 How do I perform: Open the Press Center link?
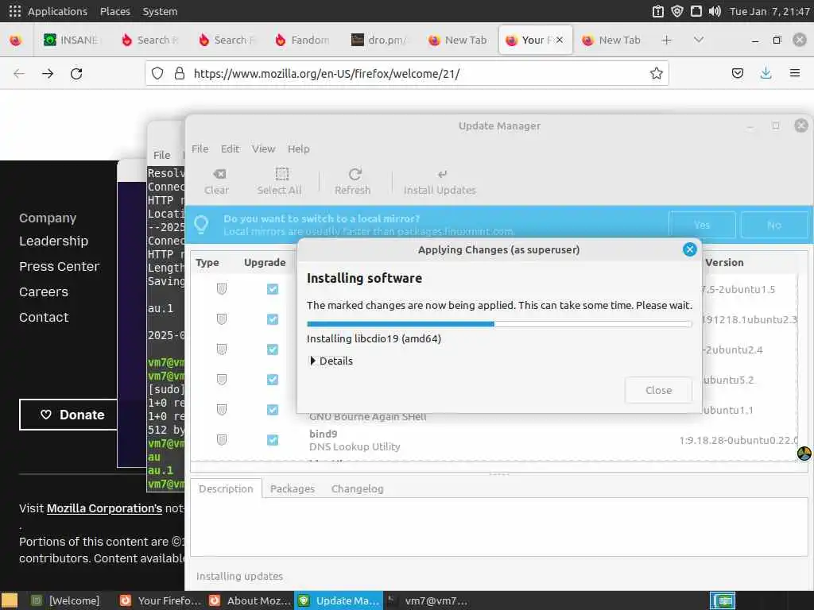59,266
